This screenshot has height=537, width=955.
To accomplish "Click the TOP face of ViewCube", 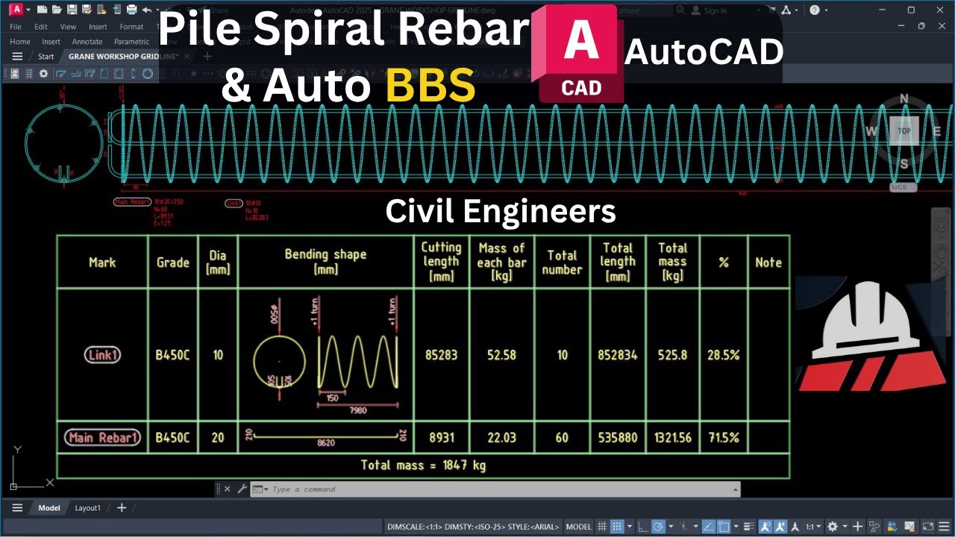I will click(x=904, y=131).
